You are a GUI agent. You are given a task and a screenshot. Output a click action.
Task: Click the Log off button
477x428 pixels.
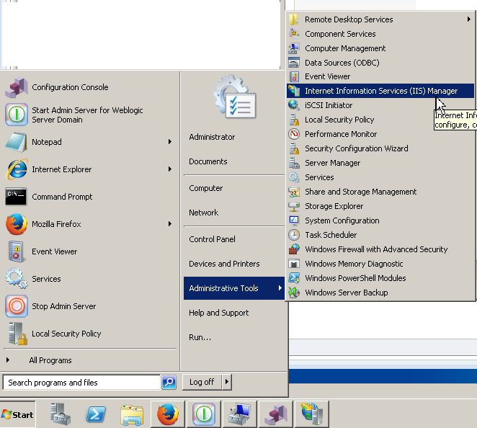click(202, 382)
